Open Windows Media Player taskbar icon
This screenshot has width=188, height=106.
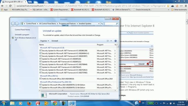click(20, 103)
